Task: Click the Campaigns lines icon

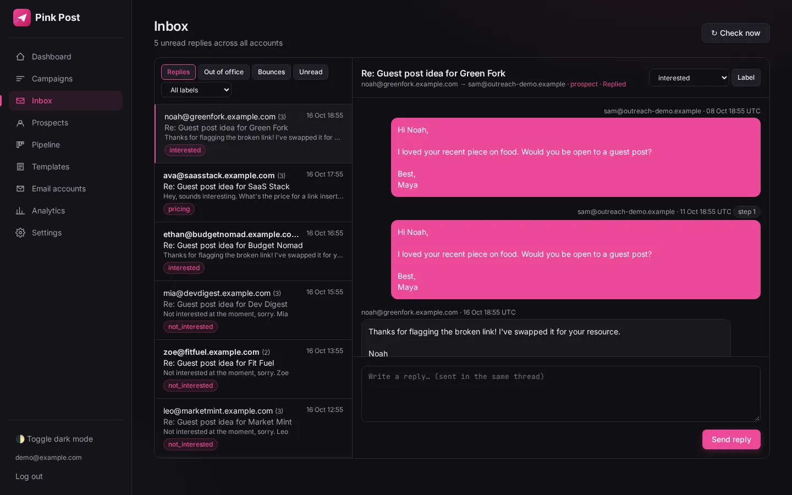Action: tap(20, 79)
